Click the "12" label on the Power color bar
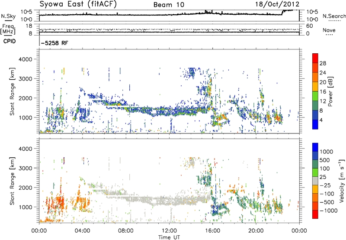 (x=323, y=101)
